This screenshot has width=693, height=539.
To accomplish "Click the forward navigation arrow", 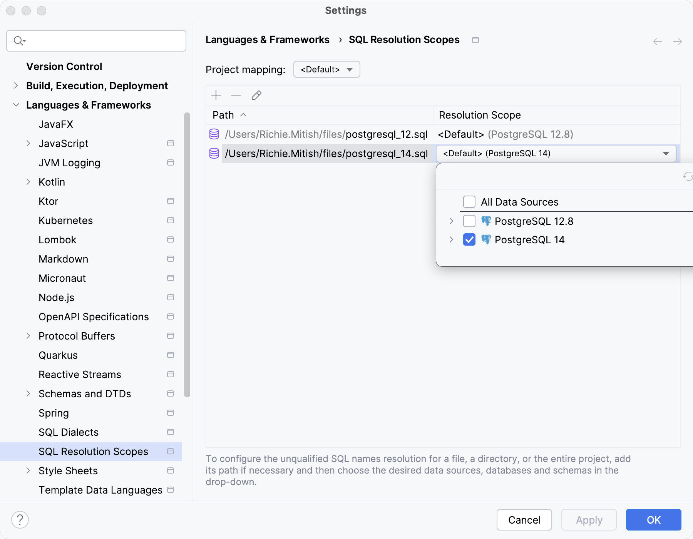I will coord(678,42).
